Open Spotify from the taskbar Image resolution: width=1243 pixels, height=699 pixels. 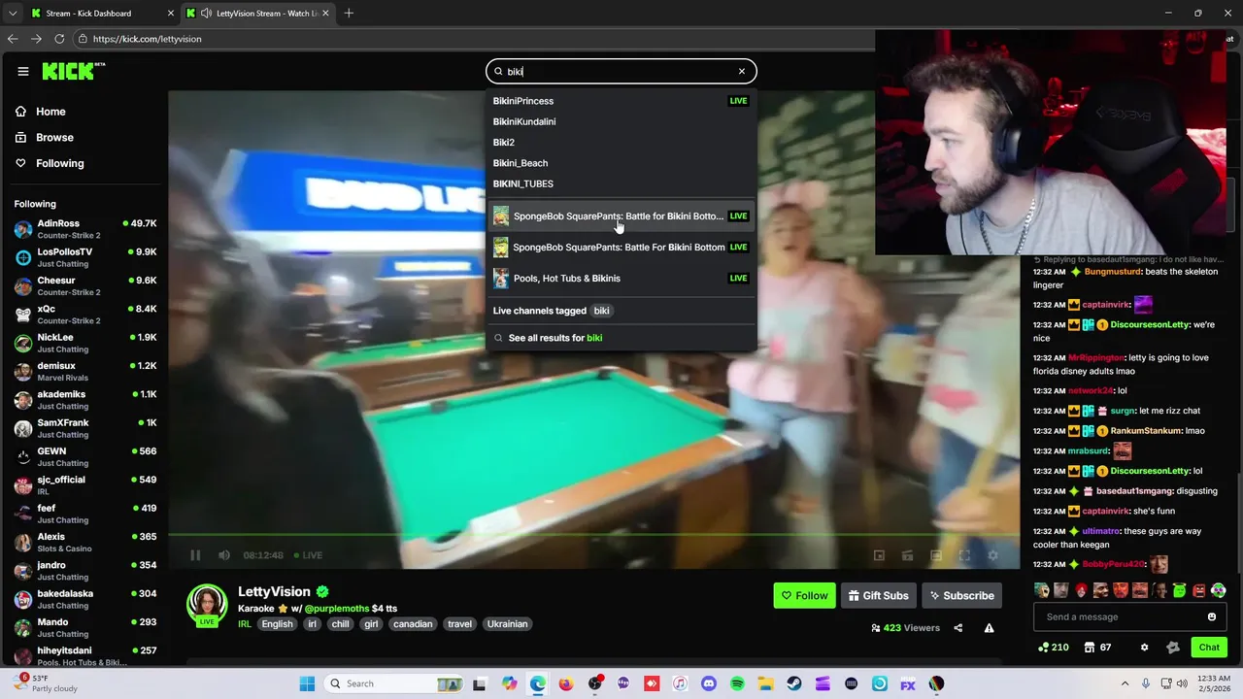click(737, 683)
